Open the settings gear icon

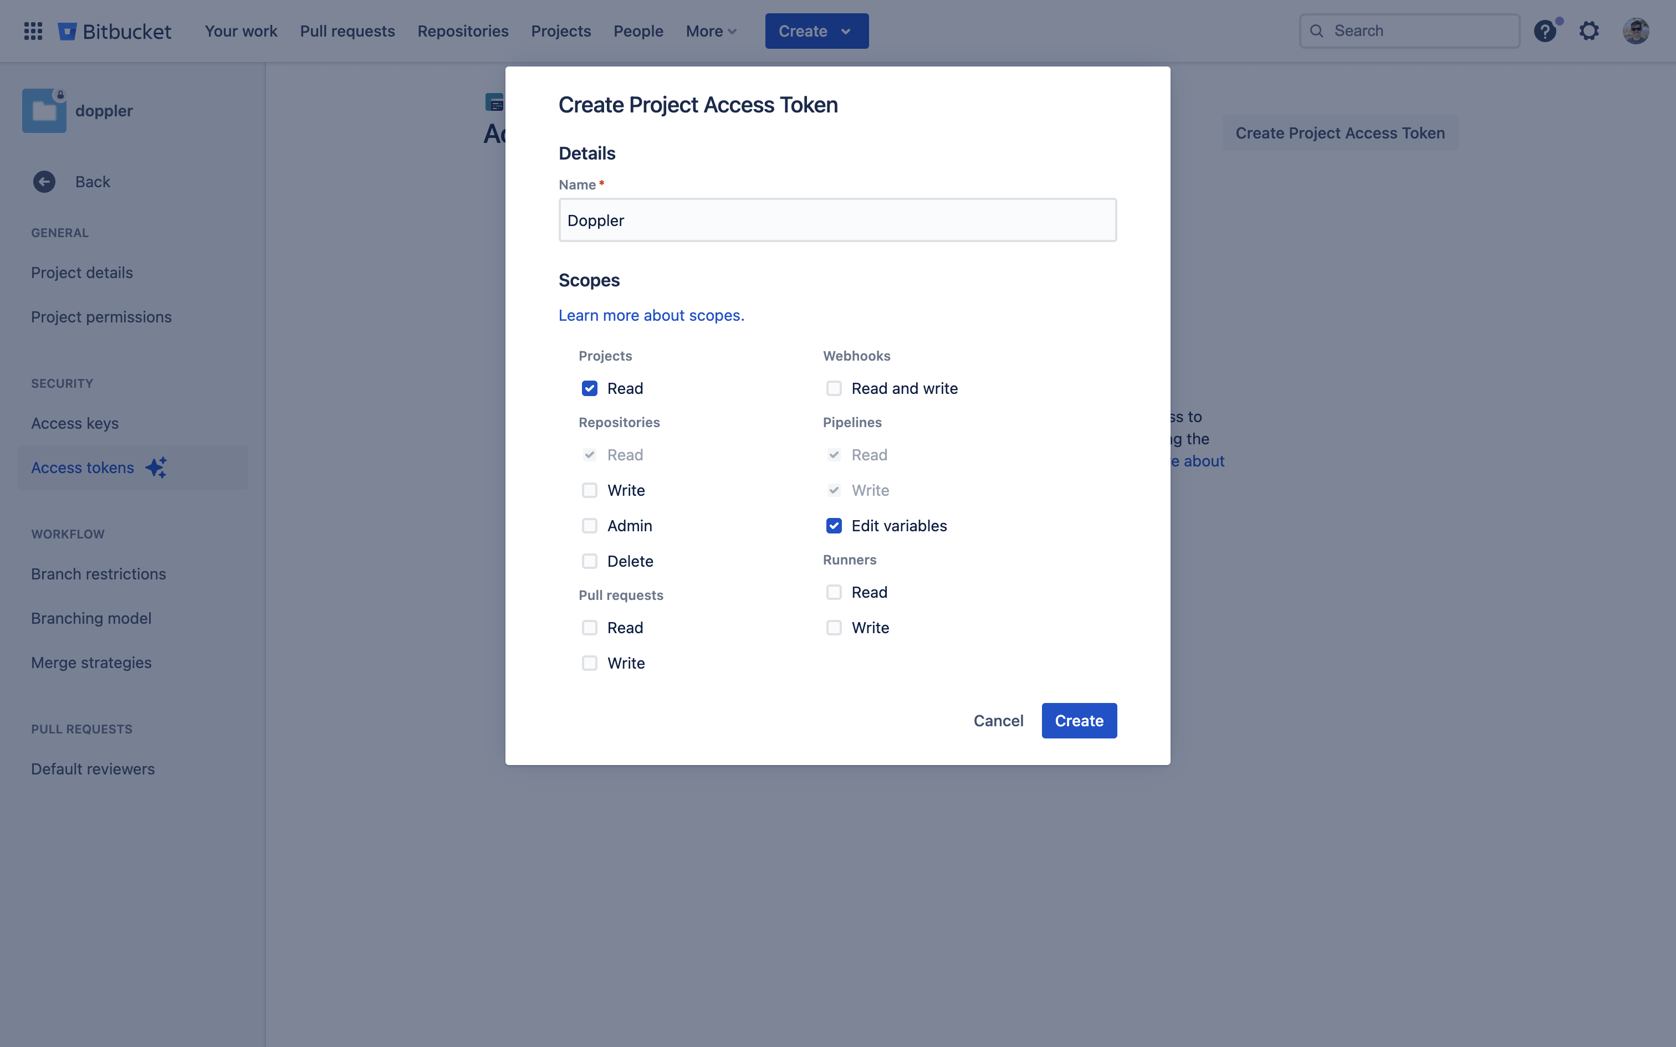click(x=1589, y=31)
